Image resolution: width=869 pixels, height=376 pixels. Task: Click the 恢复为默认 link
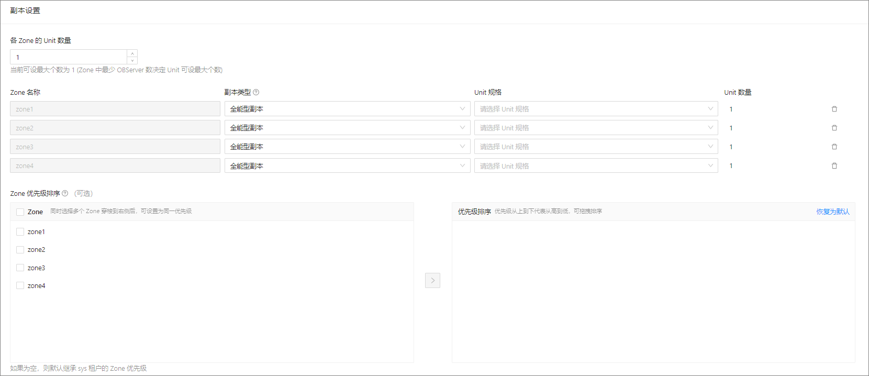832,212
